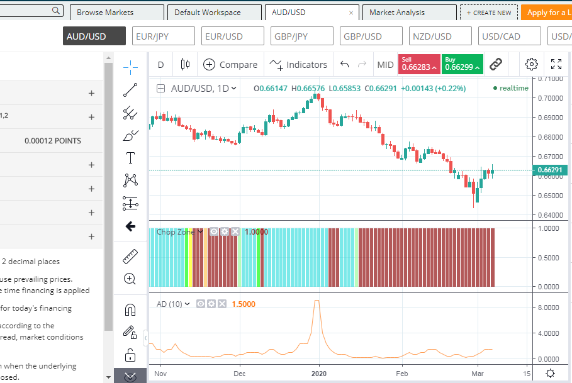
Task: Pick the brush drawing tool
Action: [130, 135]
